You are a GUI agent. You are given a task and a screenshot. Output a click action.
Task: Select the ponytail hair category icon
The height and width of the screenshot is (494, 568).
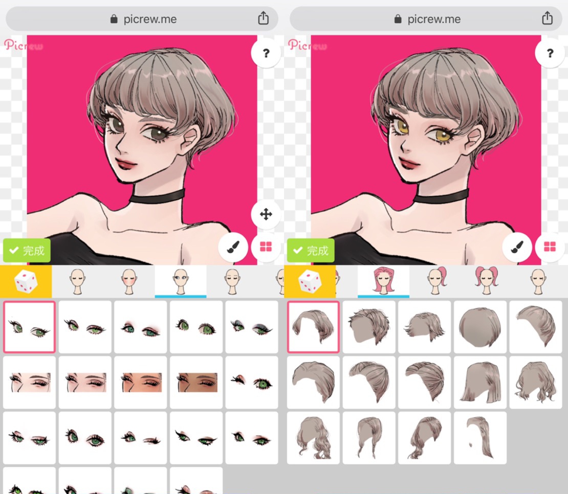(x=435, y=281)
